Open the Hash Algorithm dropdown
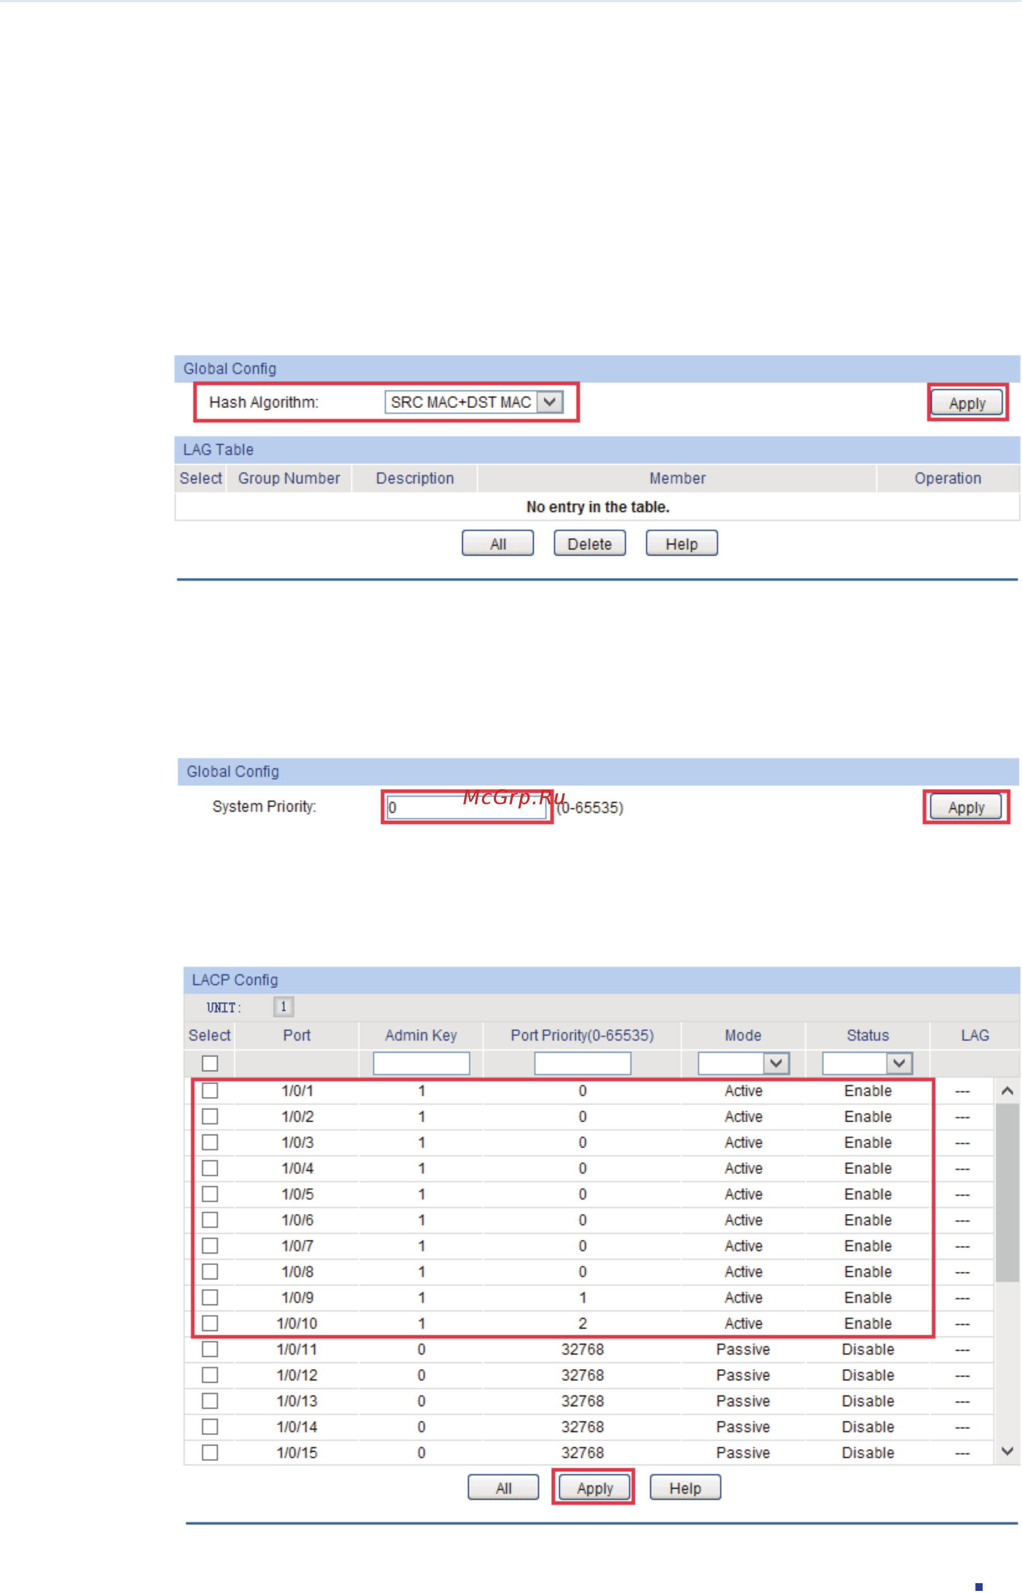 tap(474, 402)
